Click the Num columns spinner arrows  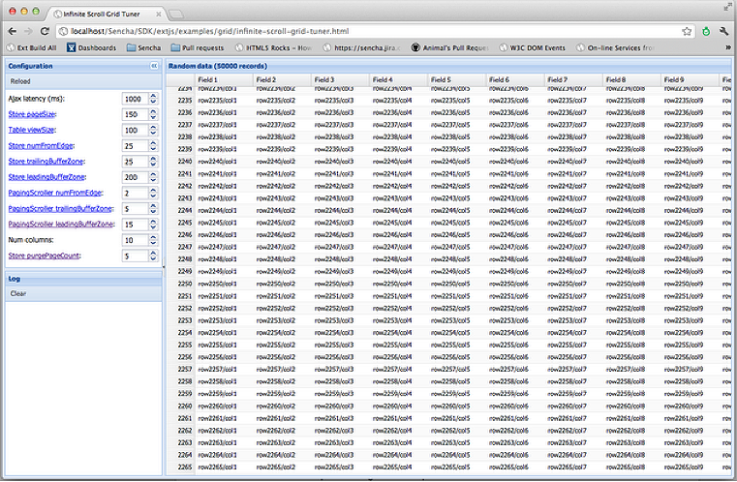155,240
